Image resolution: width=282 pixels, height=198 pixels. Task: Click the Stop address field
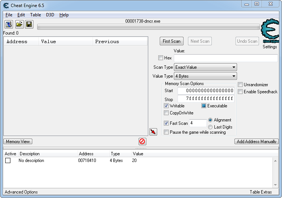click(x=206, y=98)
